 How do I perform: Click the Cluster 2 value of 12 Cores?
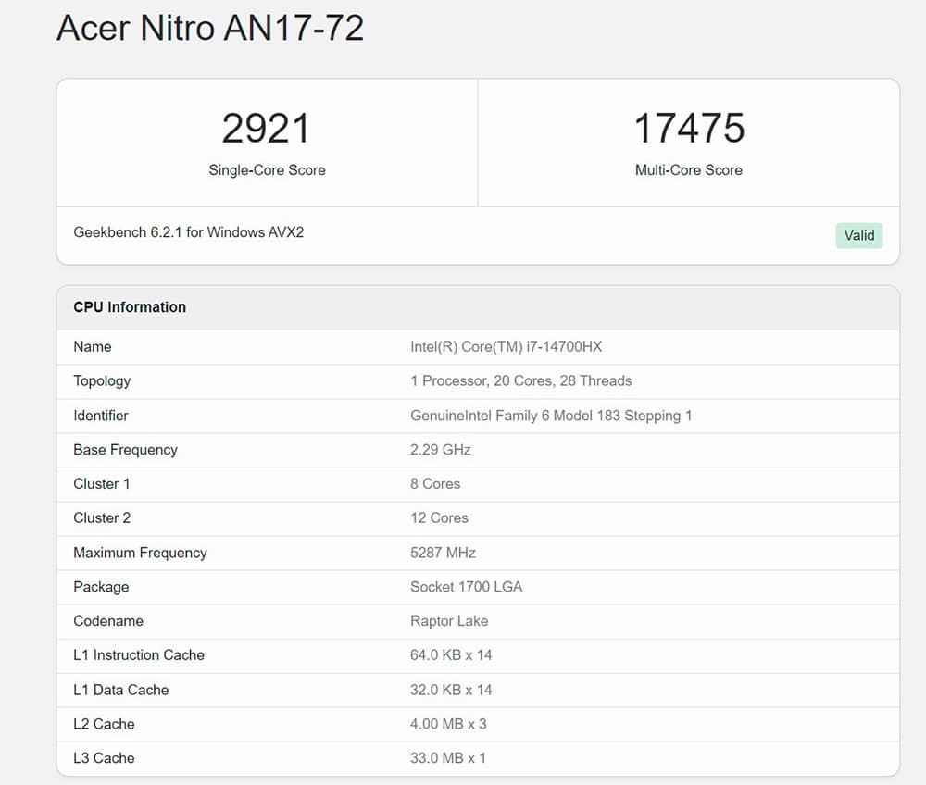pyautogui.click(x=439, y=518)
